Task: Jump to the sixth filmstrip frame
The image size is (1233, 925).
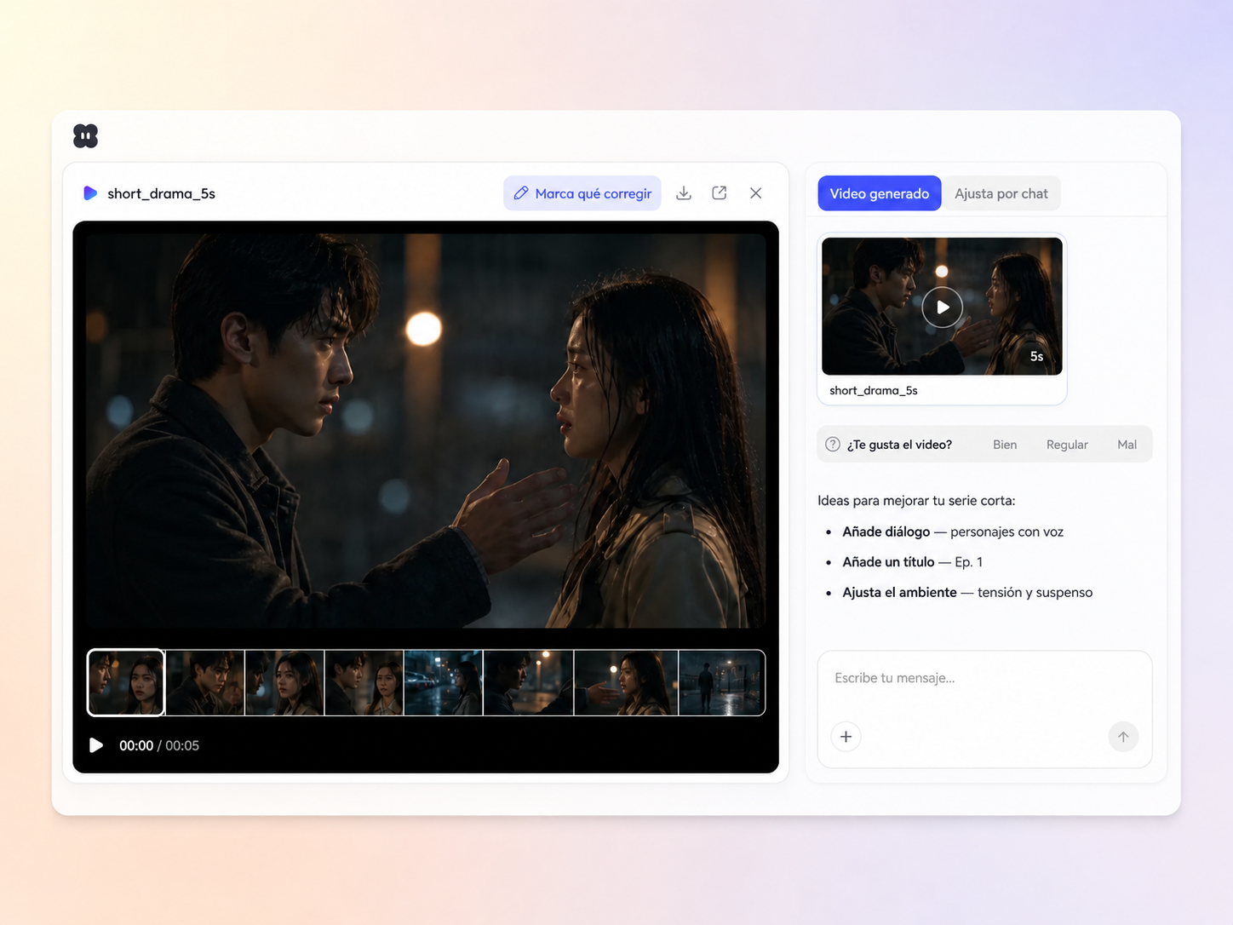Action: pyautogui.click(x=528, y=683)
